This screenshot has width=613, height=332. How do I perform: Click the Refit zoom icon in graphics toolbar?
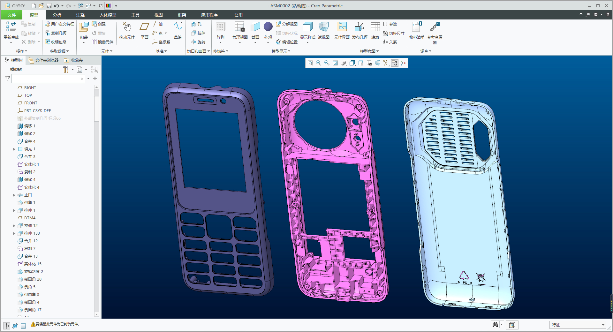click(x=310, y=63)
